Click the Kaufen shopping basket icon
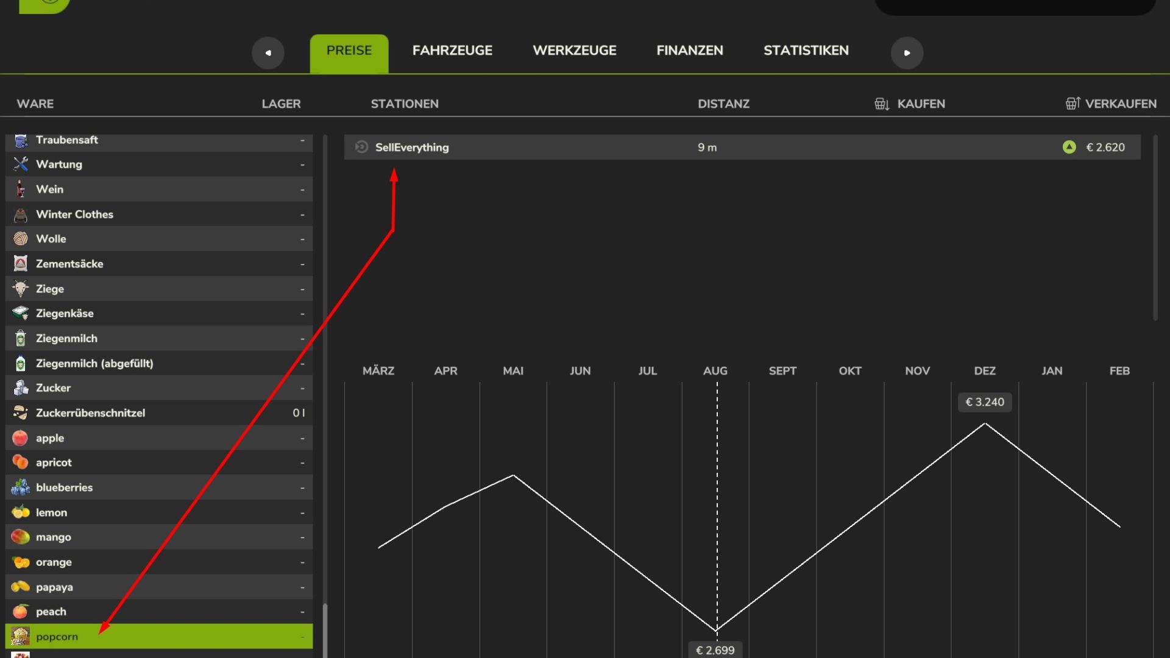The width and height of the screenshot is (1170, 658). click(881, 104)
